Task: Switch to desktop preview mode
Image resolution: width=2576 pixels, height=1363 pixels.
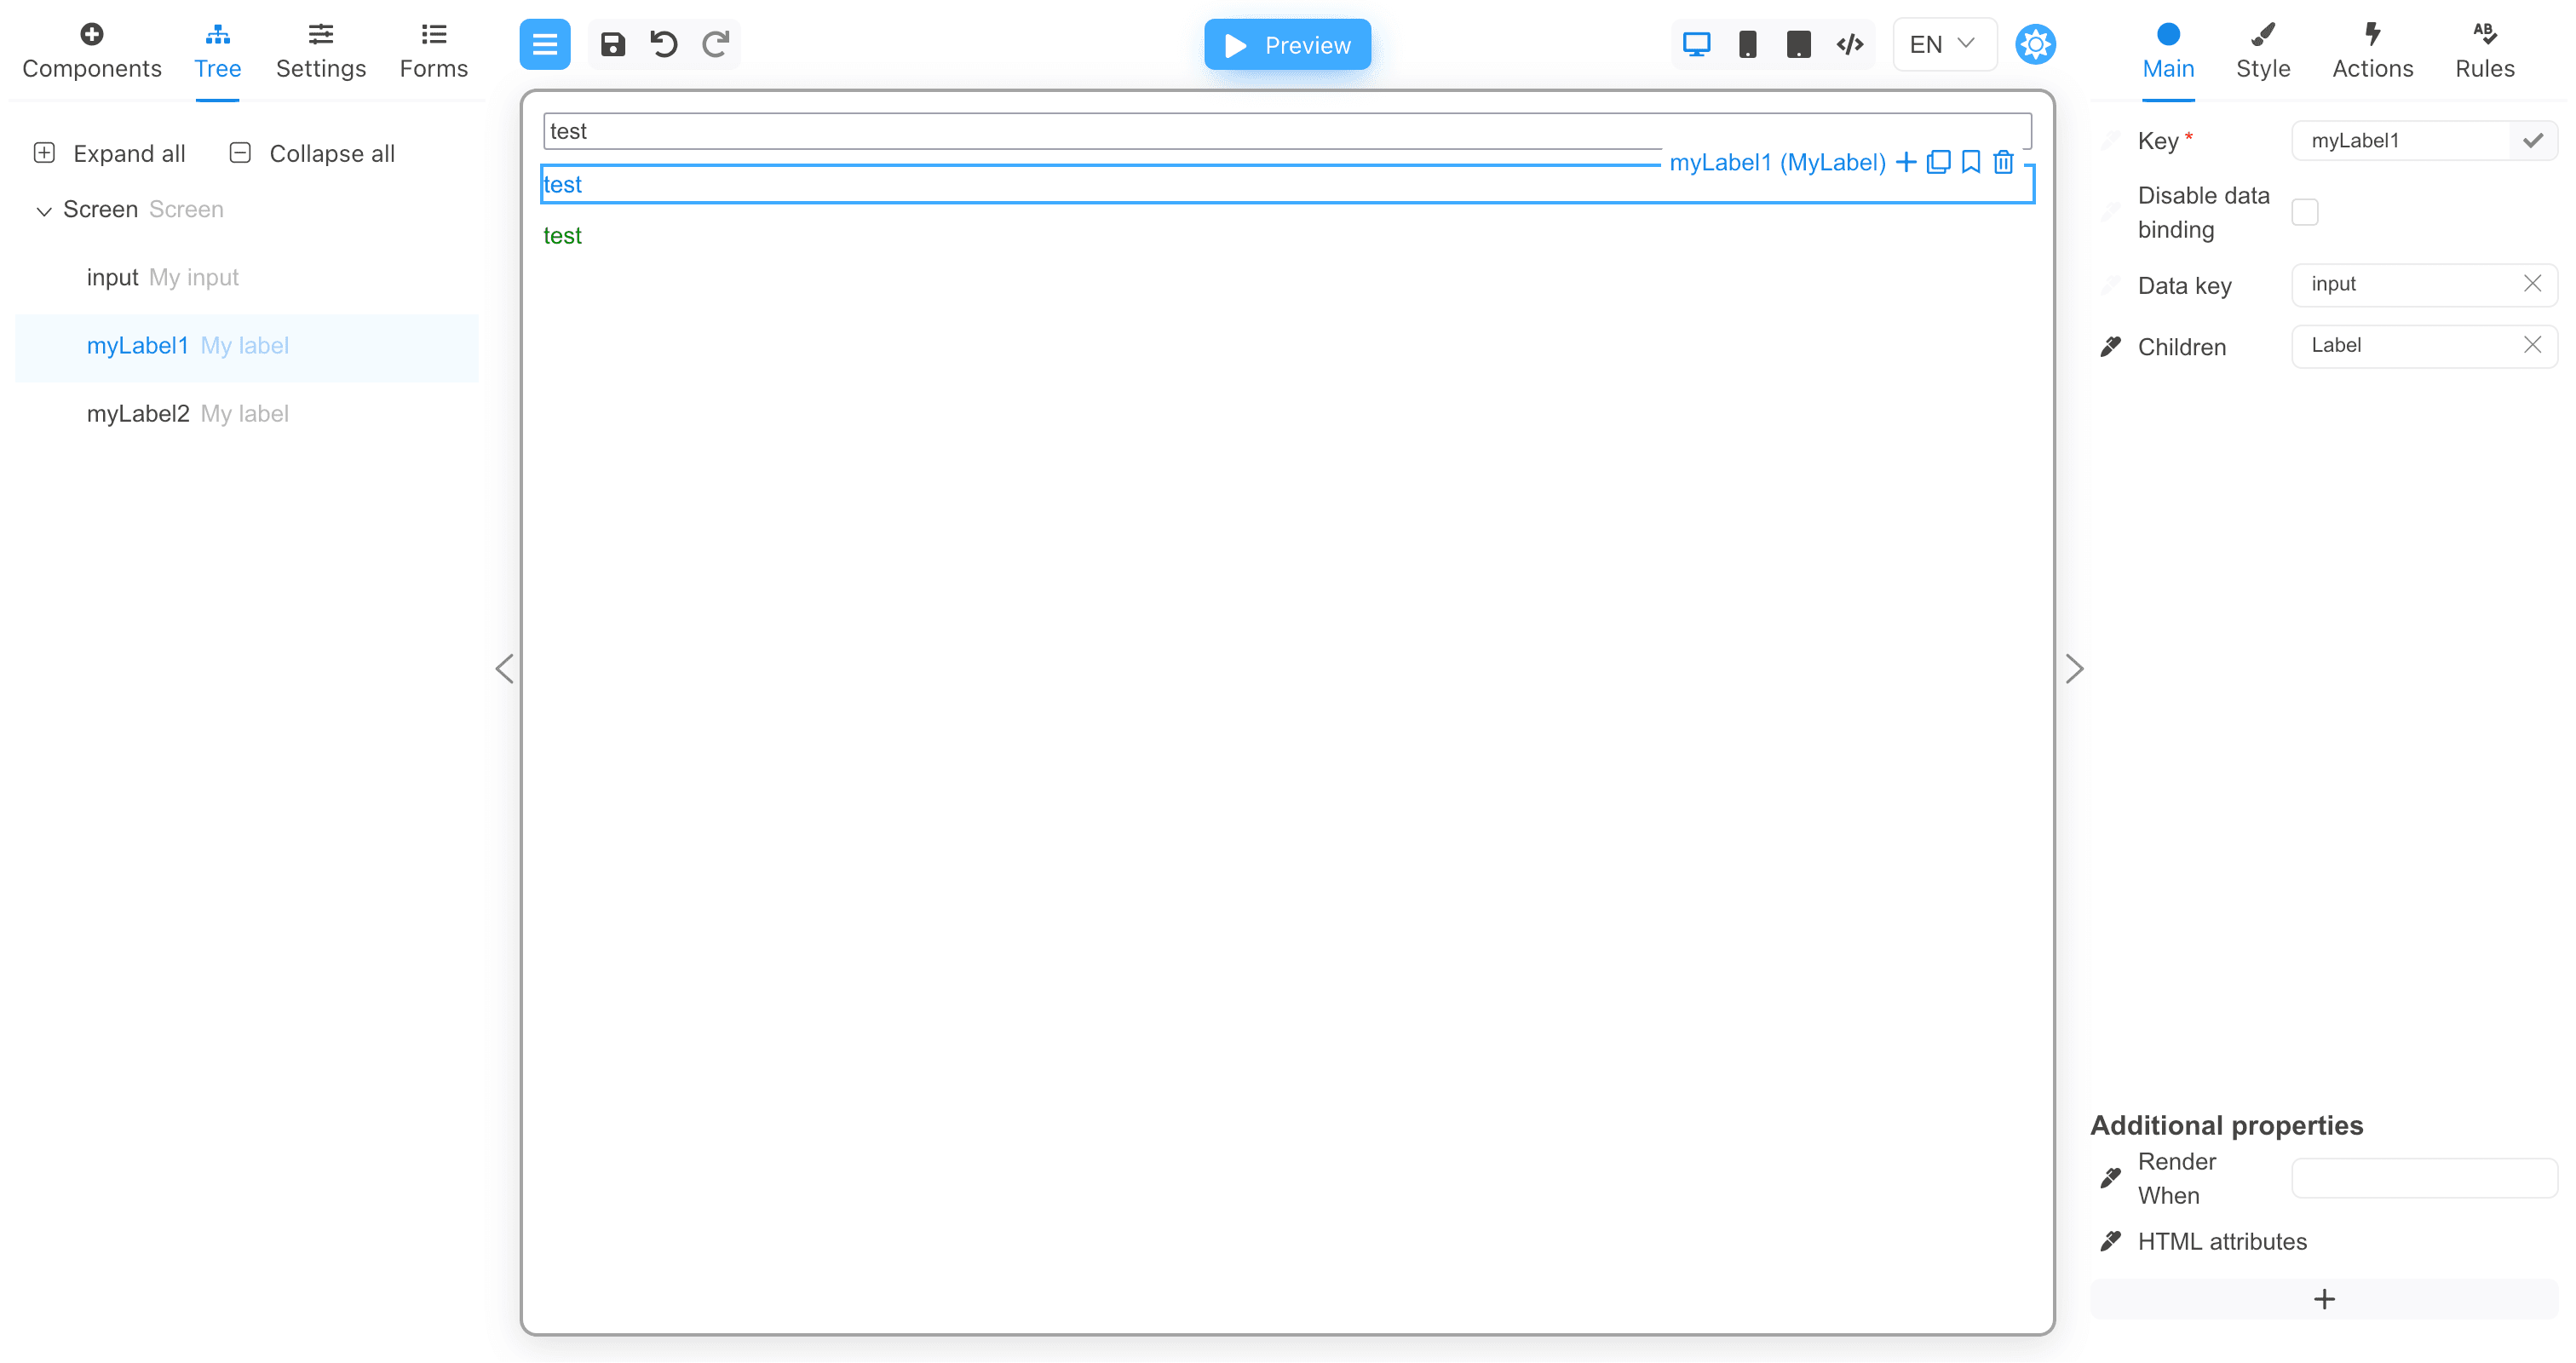Action: point(1696,44)
